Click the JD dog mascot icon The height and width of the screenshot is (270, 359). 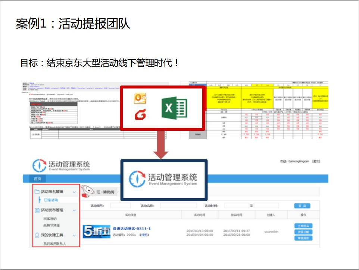[87, 191]
